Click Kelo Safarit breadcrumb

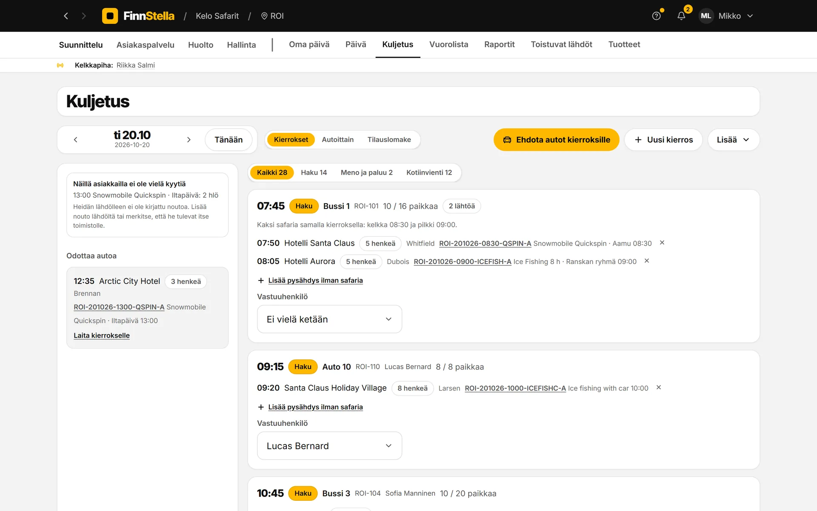(217, 16)
